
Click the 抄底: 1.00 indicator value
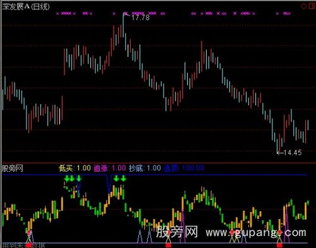pos(145,168)
